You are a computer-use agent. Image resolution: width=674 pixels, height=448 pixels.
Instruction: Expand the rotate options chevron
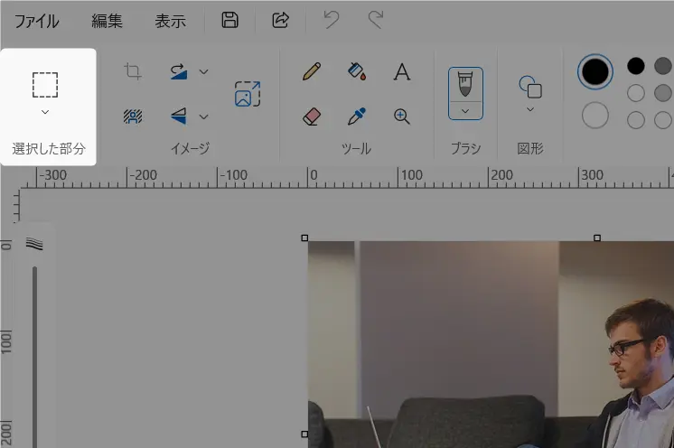coord(204,71)
